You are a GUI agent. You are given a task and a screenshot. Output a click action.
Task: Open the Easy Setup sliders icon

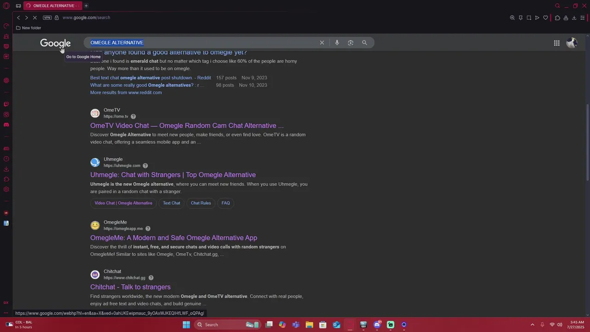coord(582,18)
